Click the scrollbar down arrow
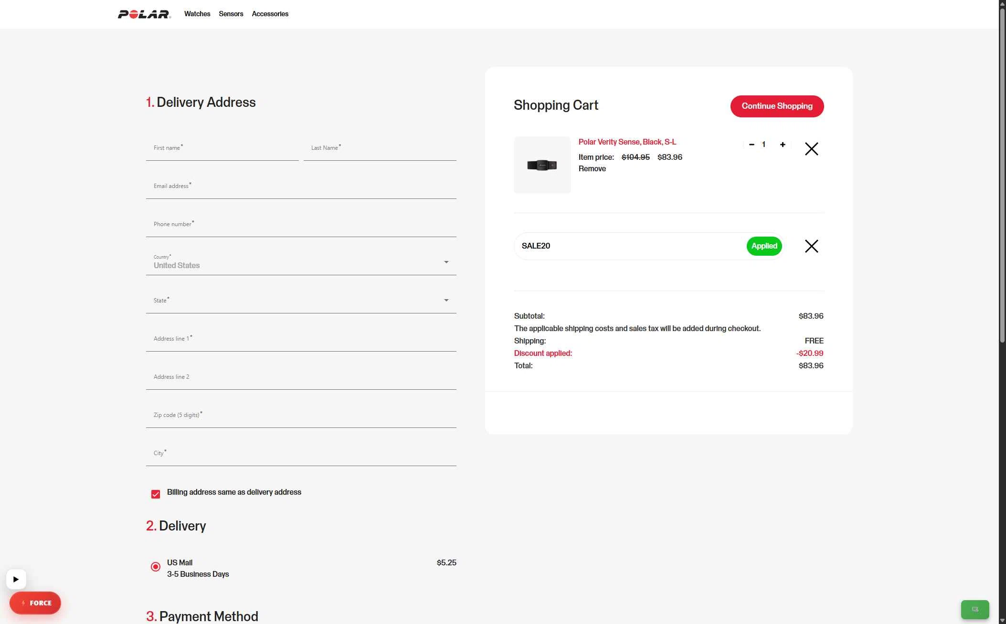Image resolution: width=1006 pixels, height=624 pixels. tap(1002, 620)
